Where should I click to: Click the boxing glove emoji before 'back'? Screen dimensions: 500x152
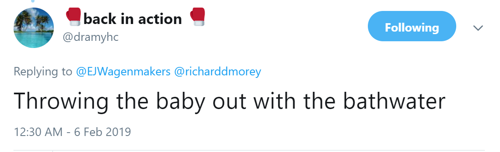(73, 17)
